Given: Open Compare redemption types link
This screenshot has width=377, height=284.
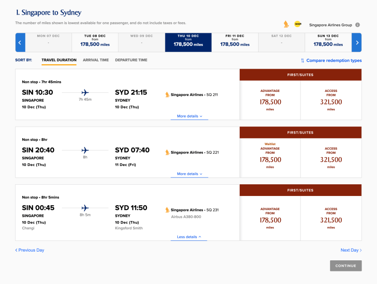Looking at the screenshot, I should tap(331, 60).
